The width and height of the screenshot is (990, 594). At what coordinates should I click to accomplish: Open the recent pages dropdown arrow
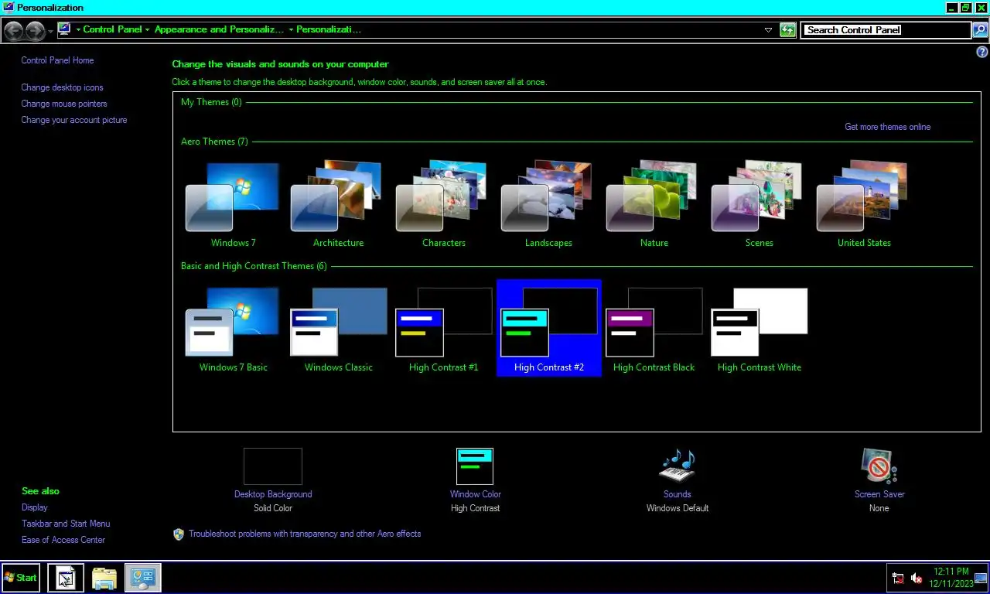tap(50, 31)
